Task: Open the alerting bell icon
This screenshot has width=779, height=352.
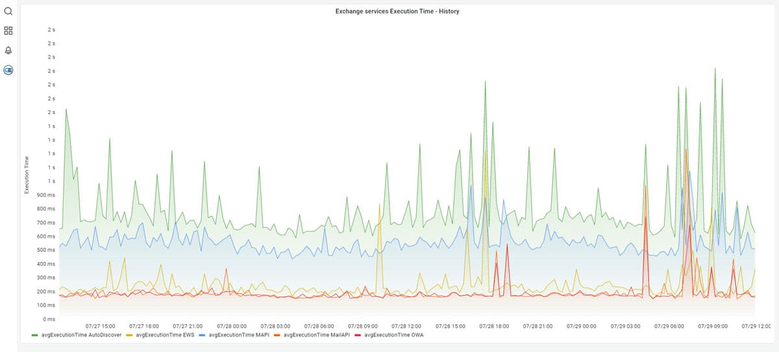Action: pyautogui.click(x=8, y=50)
